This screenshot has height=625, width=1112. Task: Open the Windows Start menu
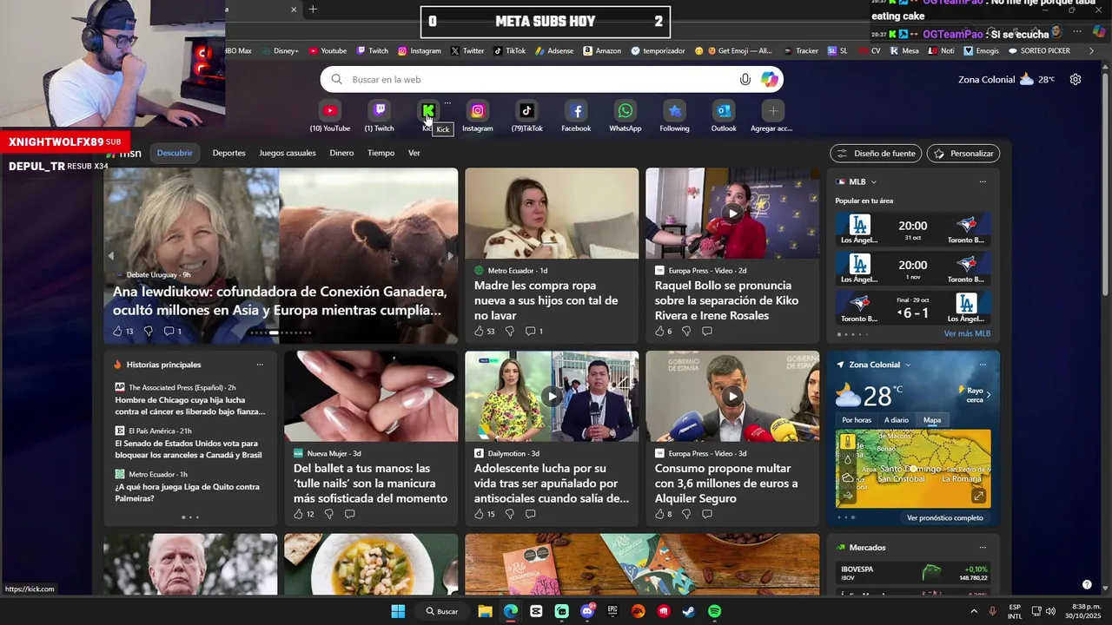tap(398, 611)
